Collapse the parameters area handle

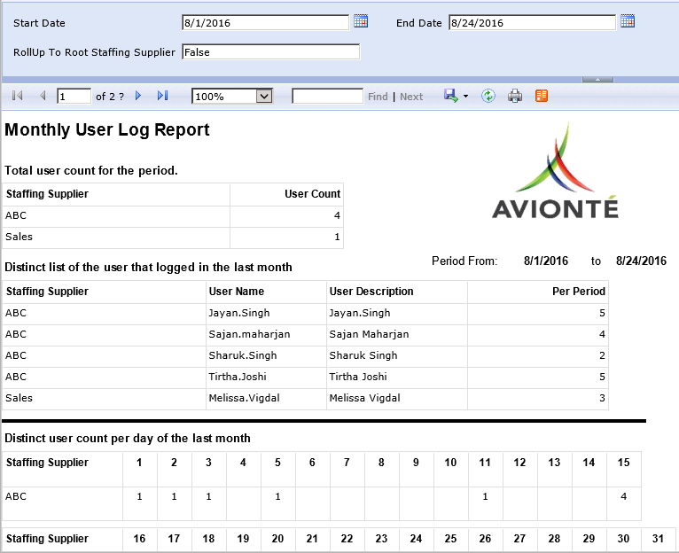(597, 79)
